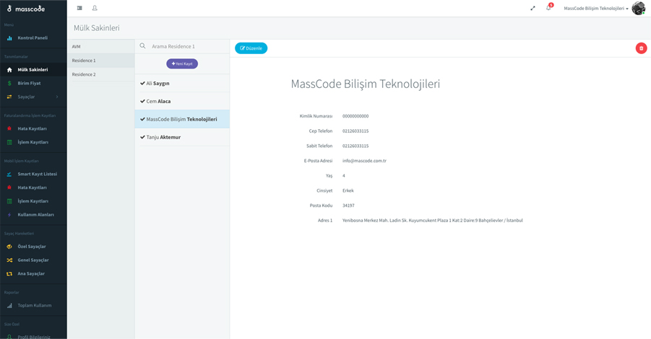Click the Genel Sayaçlar shuffle icon

click(9, 260)
